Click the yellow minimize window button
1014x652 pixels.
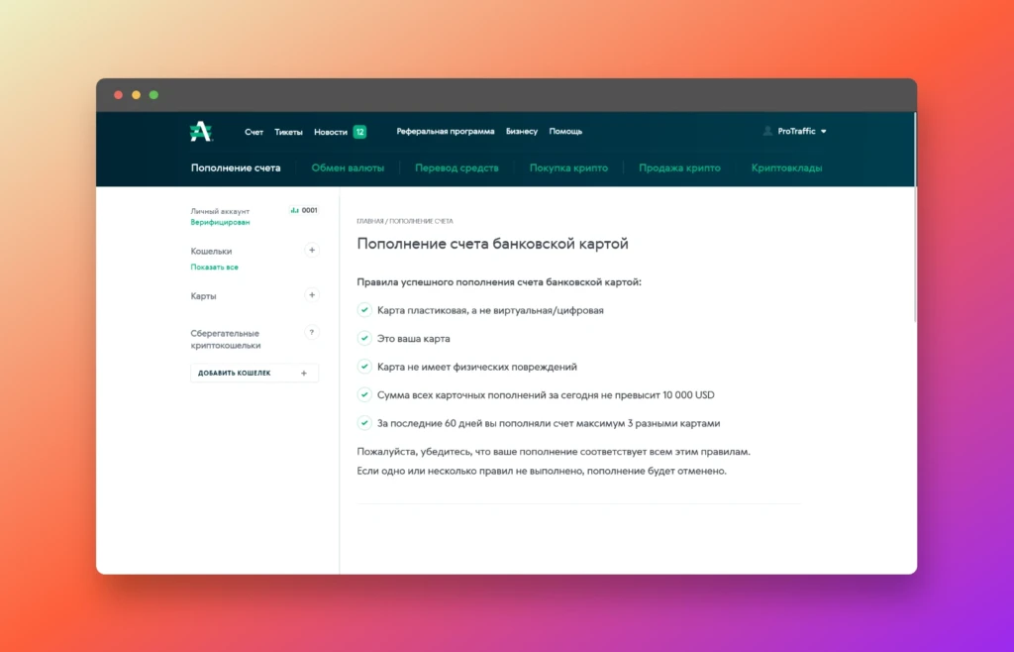tap(136, 95)
